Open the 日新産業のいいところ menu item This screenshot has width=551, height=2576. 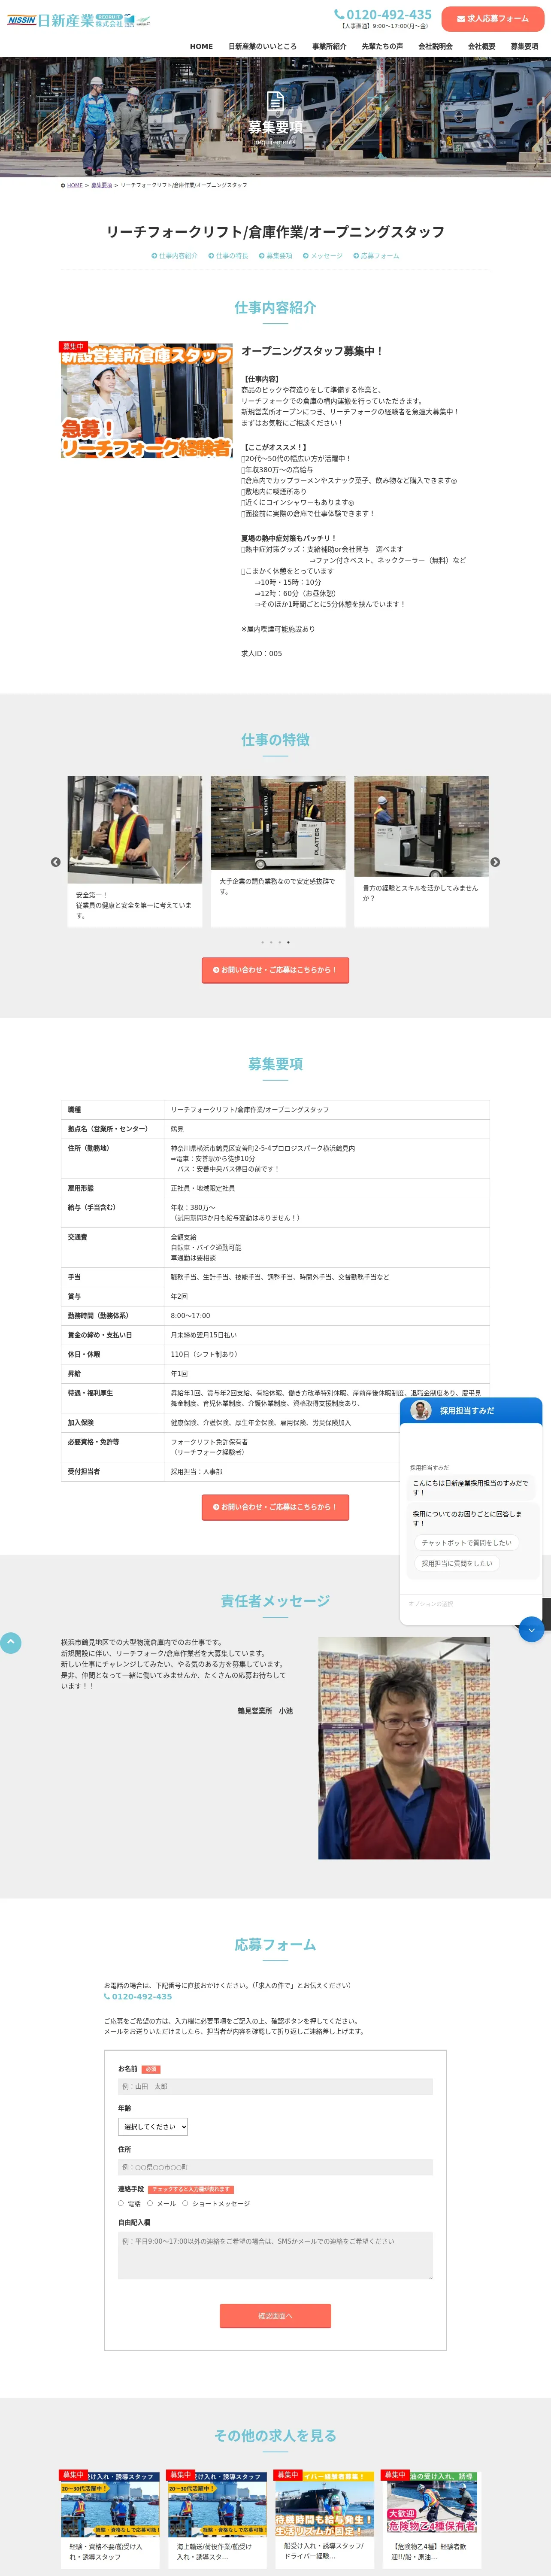(262, 46)
